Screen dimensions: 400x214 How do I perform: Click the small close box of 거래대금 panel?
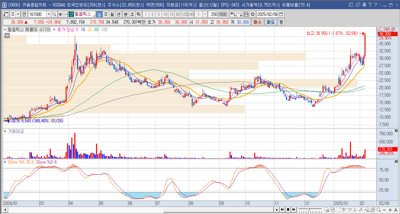pyautogui.click(x=396, y=131)
